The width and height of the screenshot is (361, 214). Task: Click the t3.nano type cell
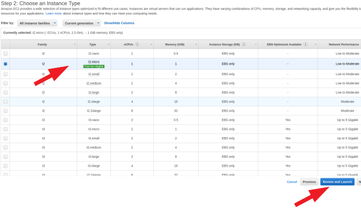[x=94, y=120]
